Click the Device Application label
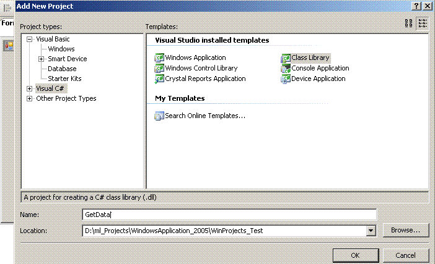Viewport: 435px width, 264px height. pyautogui.click(x=319, y=79)
